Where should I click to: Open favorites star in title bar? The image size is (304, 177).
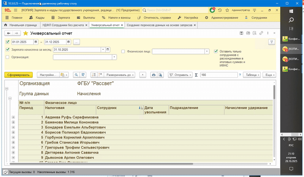point(227,10)
